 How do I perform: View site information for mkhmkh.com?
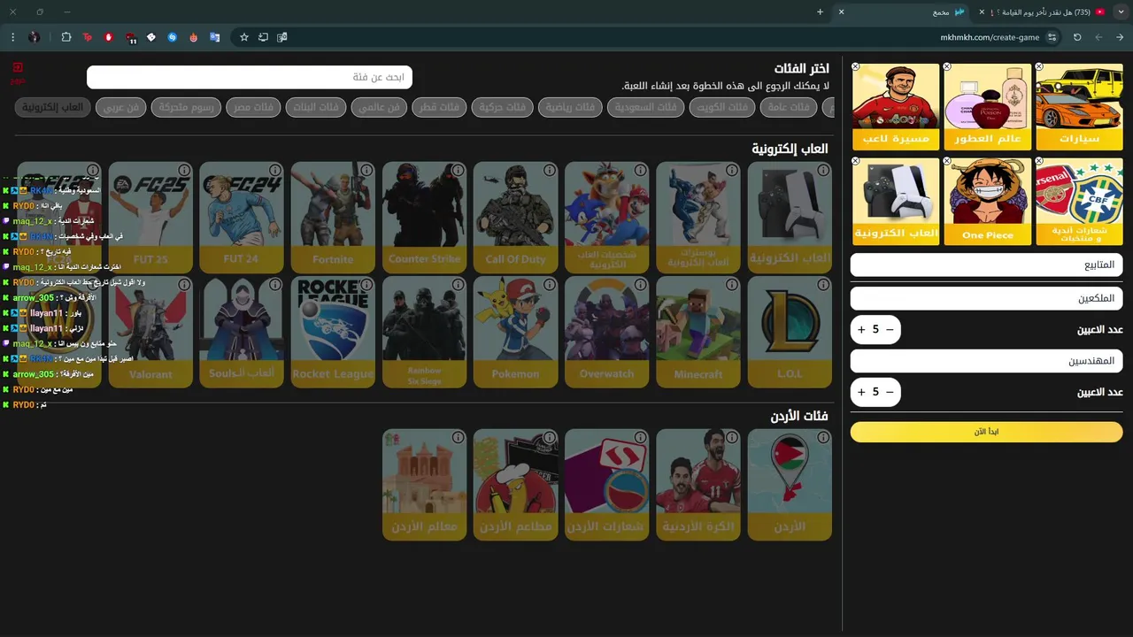click(x=1052, y=37)
